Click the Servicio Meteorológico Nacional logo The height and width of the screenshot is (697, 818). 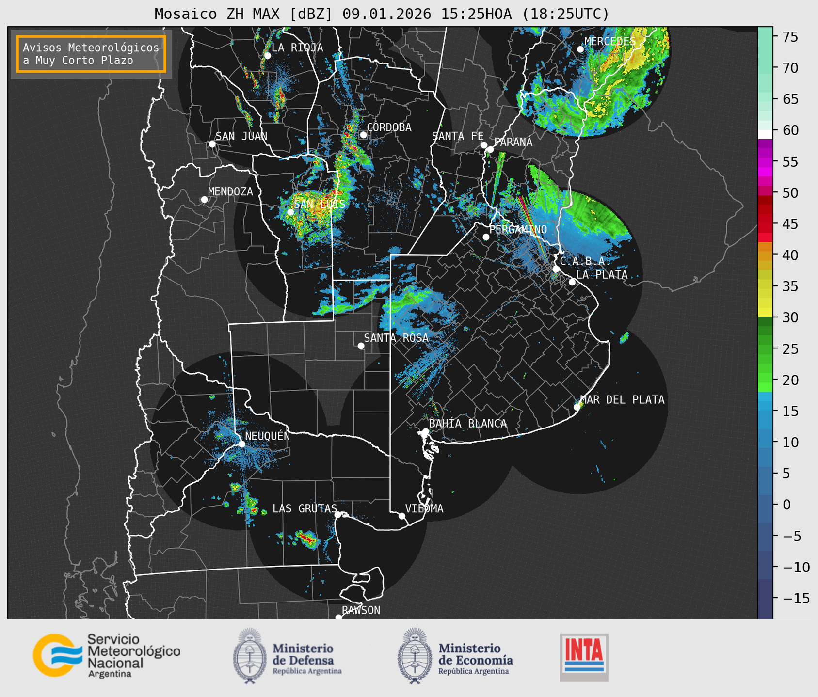click(x=106, y=655)
